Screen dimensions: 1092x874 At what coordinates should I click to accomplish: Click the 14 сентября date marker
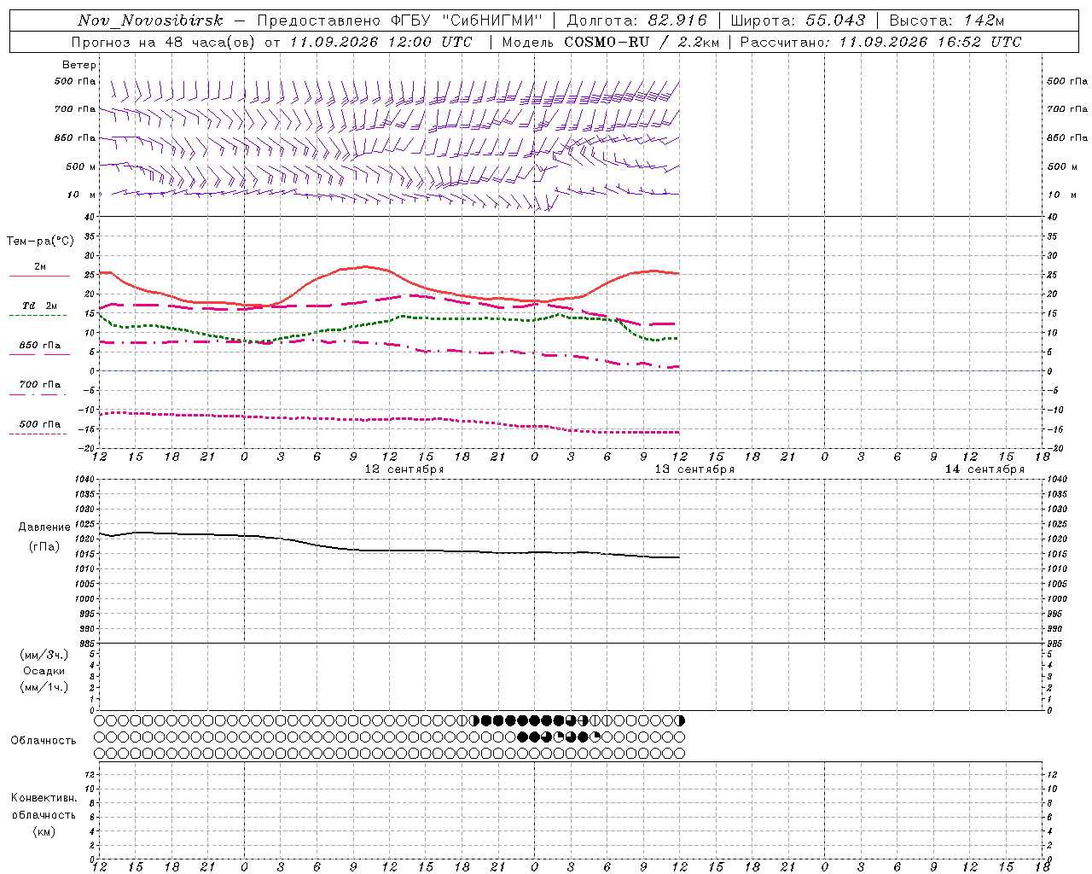coord(985,469)
